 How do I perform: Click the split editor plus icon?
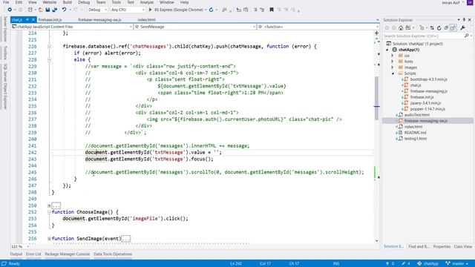pyautogui.click(x=376, y=33)
